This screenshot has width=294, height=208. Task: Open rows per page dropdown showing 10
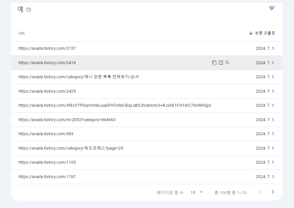[197, 192]
